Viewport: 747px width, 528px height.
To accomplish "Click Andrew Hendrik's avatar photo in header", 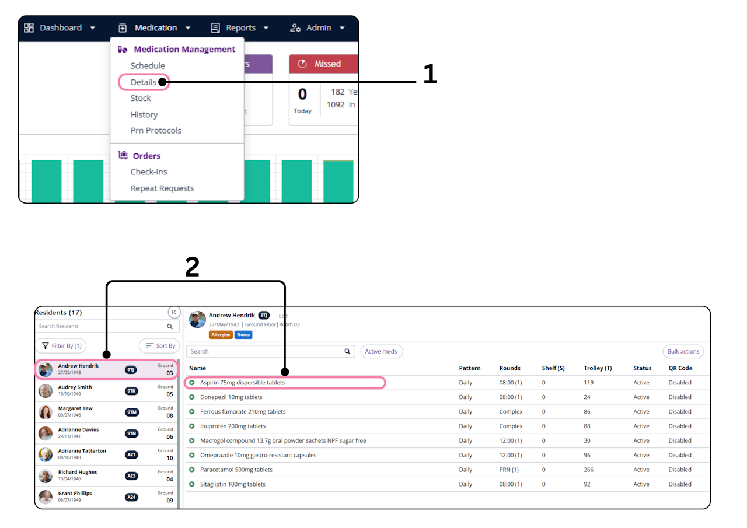I will pyautogui.click(x=197, y=320).
